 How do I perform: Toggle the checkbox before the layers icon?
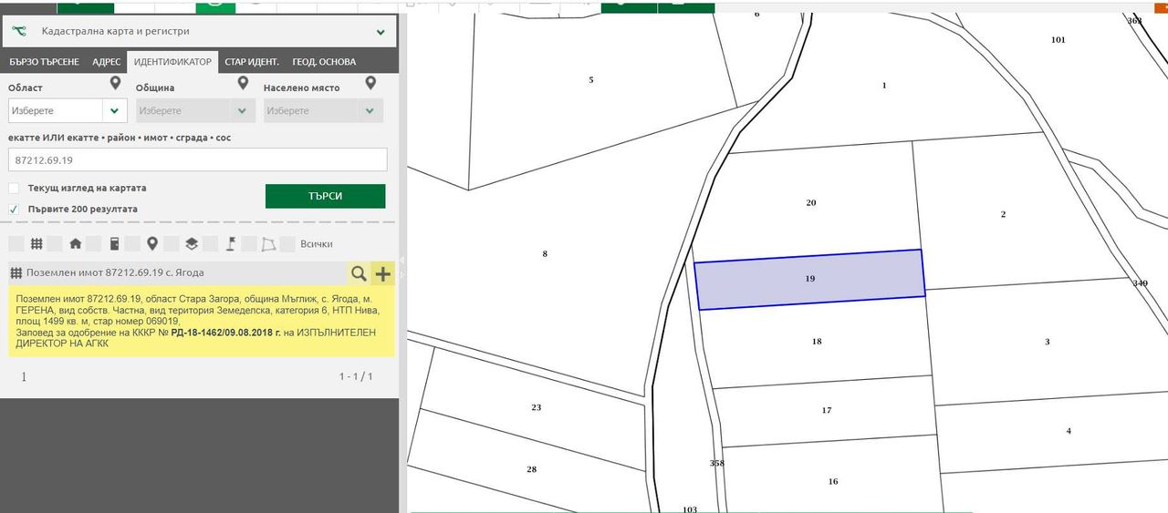click(x=172, y=244)
